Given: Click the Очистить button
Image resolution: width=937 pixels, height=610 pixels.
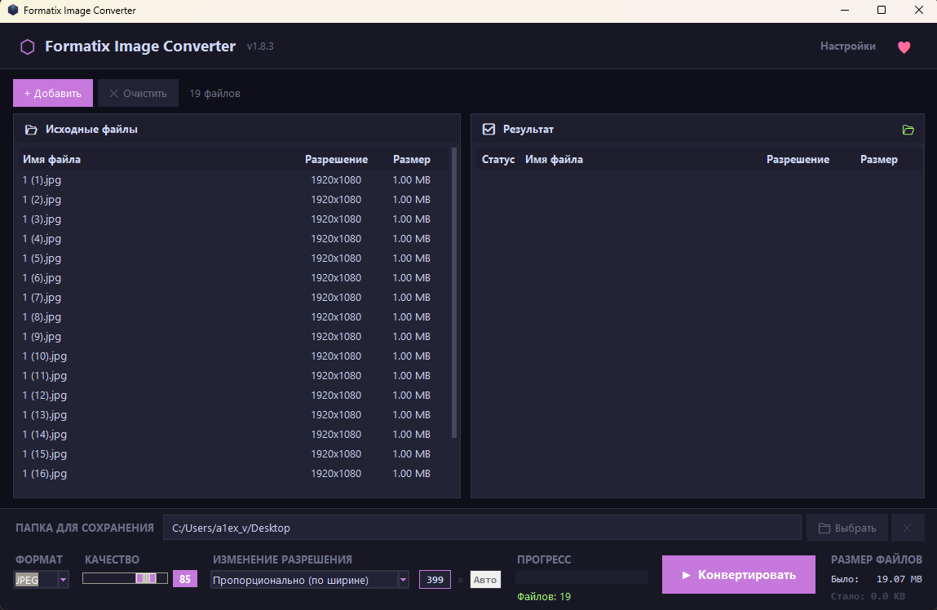Looking at the screenshot, I should click(138, 93).
